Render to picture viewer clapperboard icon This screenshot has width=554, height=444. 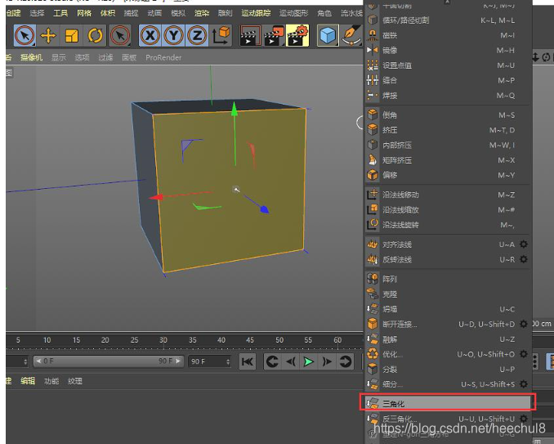[274, 36]
